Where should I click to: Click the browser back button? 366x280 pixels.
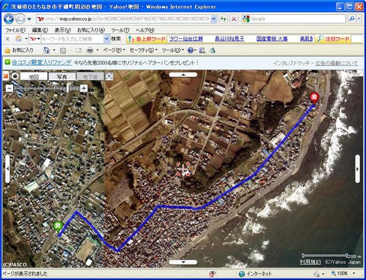(x=9, y=19)
